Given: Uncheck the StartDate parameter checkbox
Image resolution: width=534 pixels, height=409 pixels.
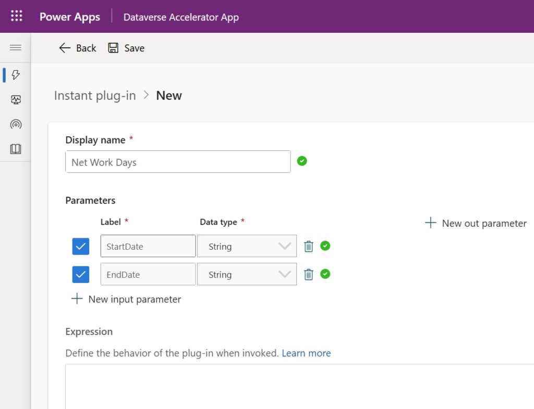Looking at the screenshot, I should 81,246.
